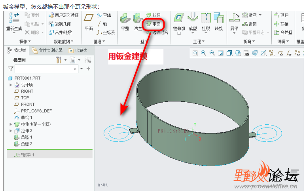Expand the Engineering (工程) group dropdown
The width and height of the screenshot is (307, 193).
click(x=199, y=42)
